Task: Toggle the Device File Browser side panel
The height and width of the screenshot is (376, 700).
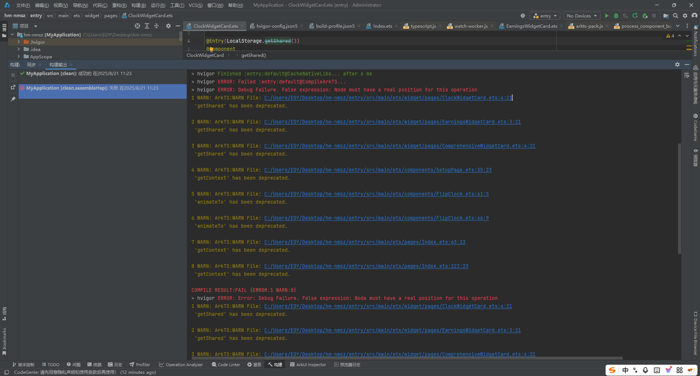Action: pos(696,333)
